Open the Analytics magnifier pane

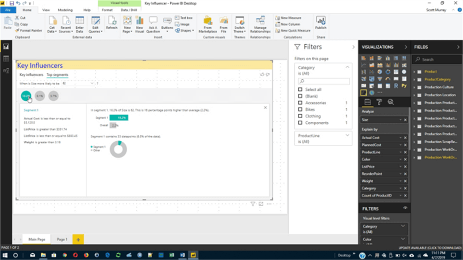[390, 102]
